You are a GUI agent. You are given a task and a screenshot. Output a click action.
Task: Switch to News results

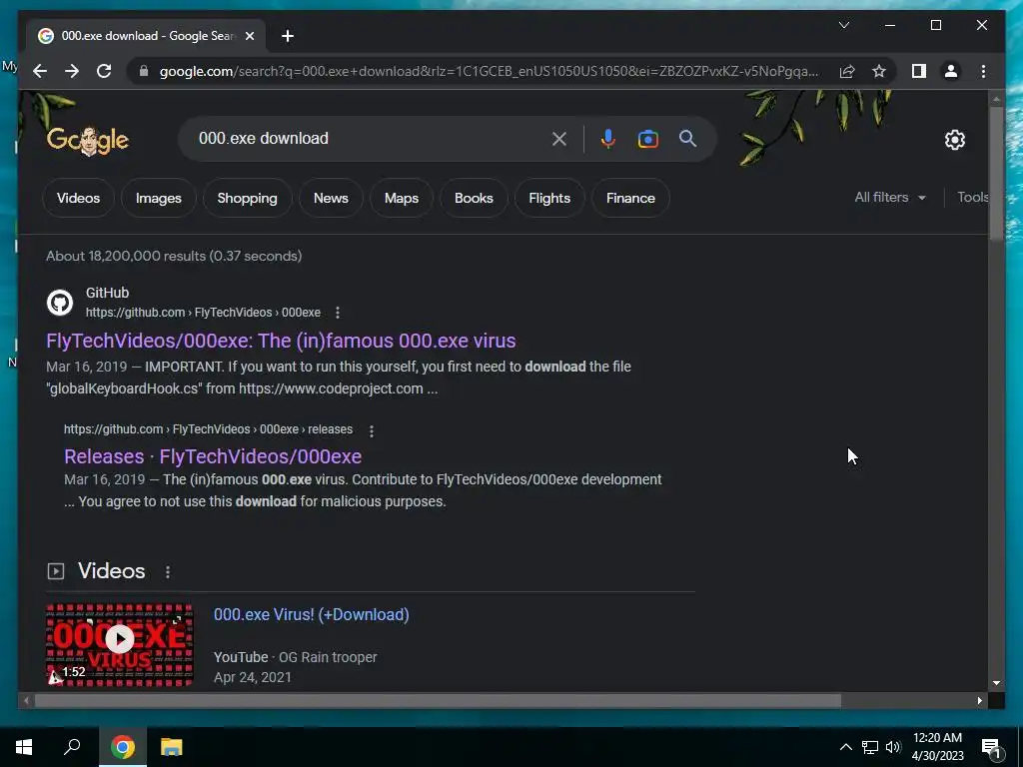point(331,198)
